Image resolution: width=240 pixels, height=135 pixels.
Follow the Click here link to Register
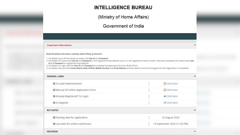(x=172, y=103)
